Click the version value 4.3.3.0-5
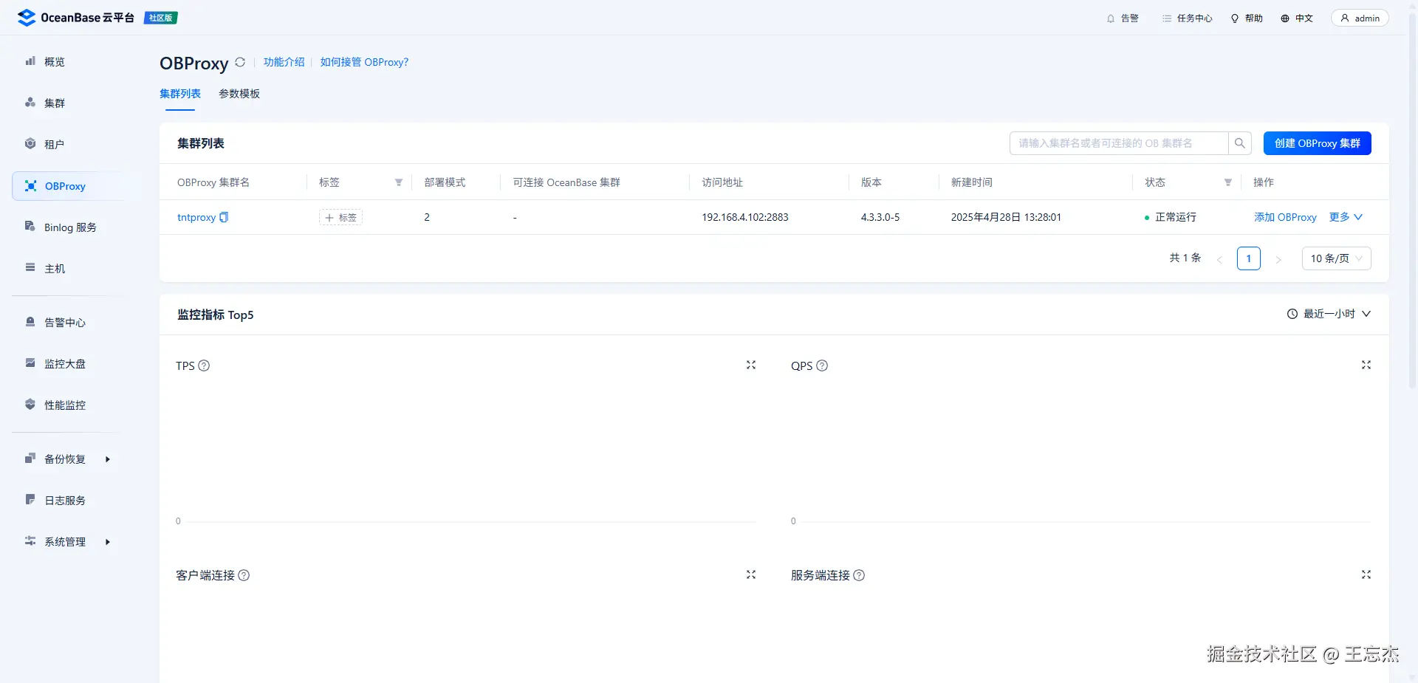Viewport: 1418px width, 683px height. click(880, 217)
